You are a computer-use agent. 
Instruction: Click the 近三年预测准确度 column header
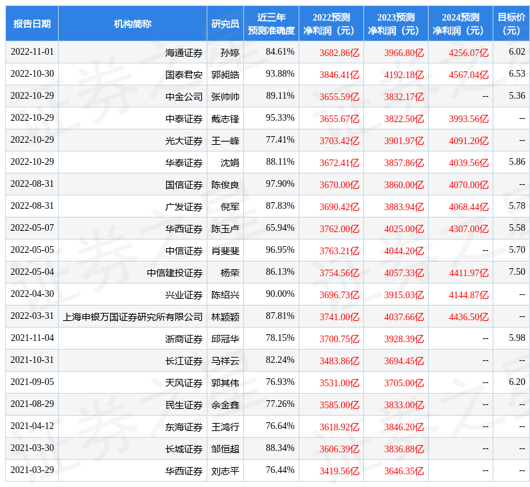point(271,23)
